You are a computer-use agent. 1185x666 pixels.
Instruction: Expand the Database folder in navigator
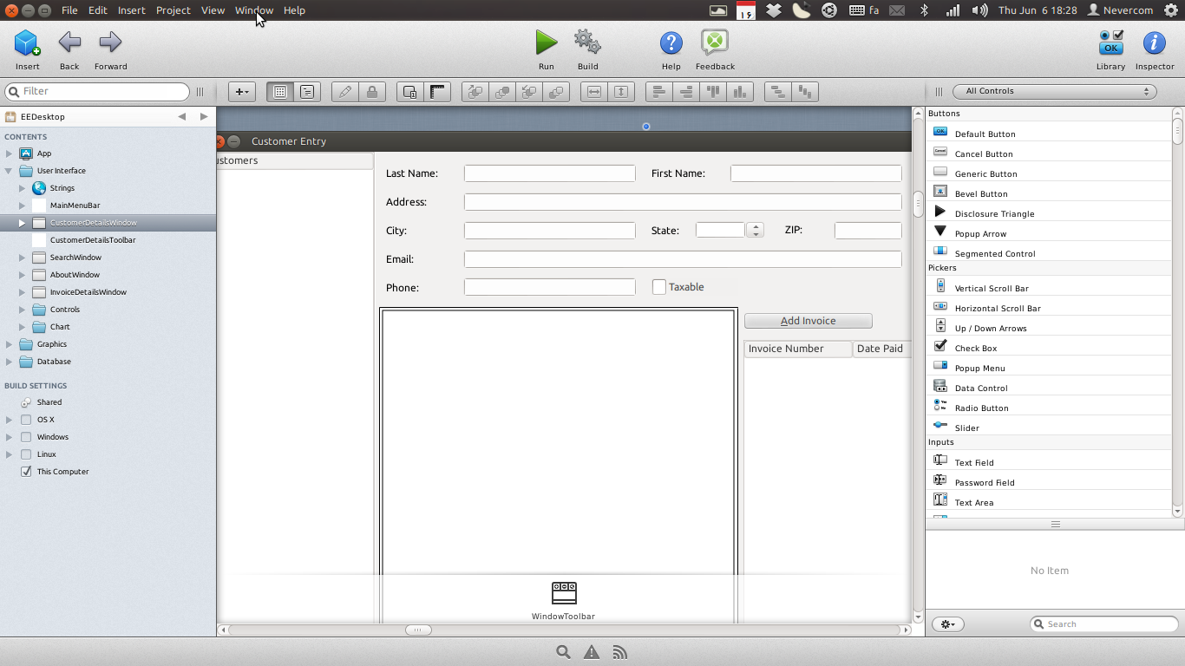tap(10, 362)
